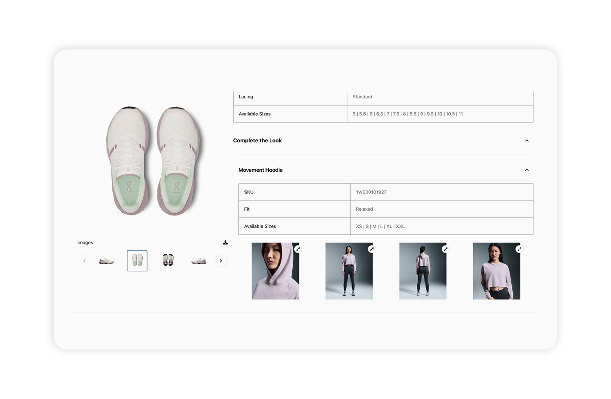The width and height of the screenshot is (611, 399).
Task: Click the Fit row label
Action: click(247, 209)
